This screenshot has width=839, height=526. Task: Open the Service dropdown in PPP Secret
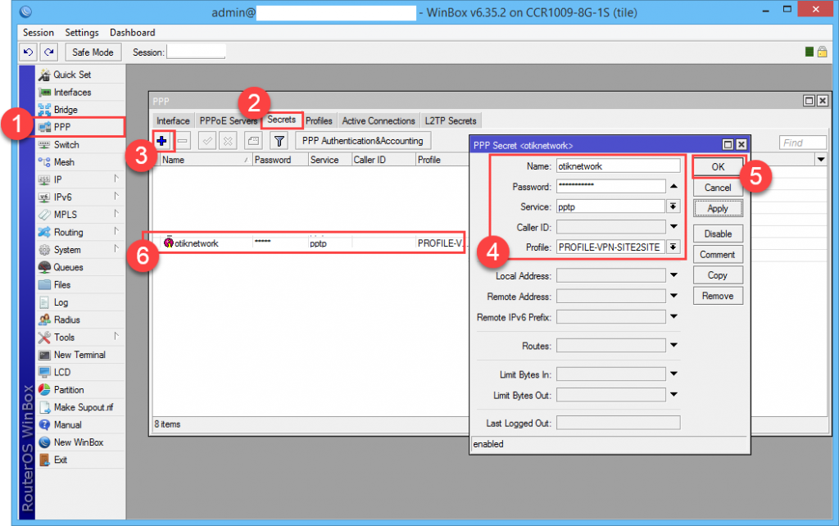[673, 206]
